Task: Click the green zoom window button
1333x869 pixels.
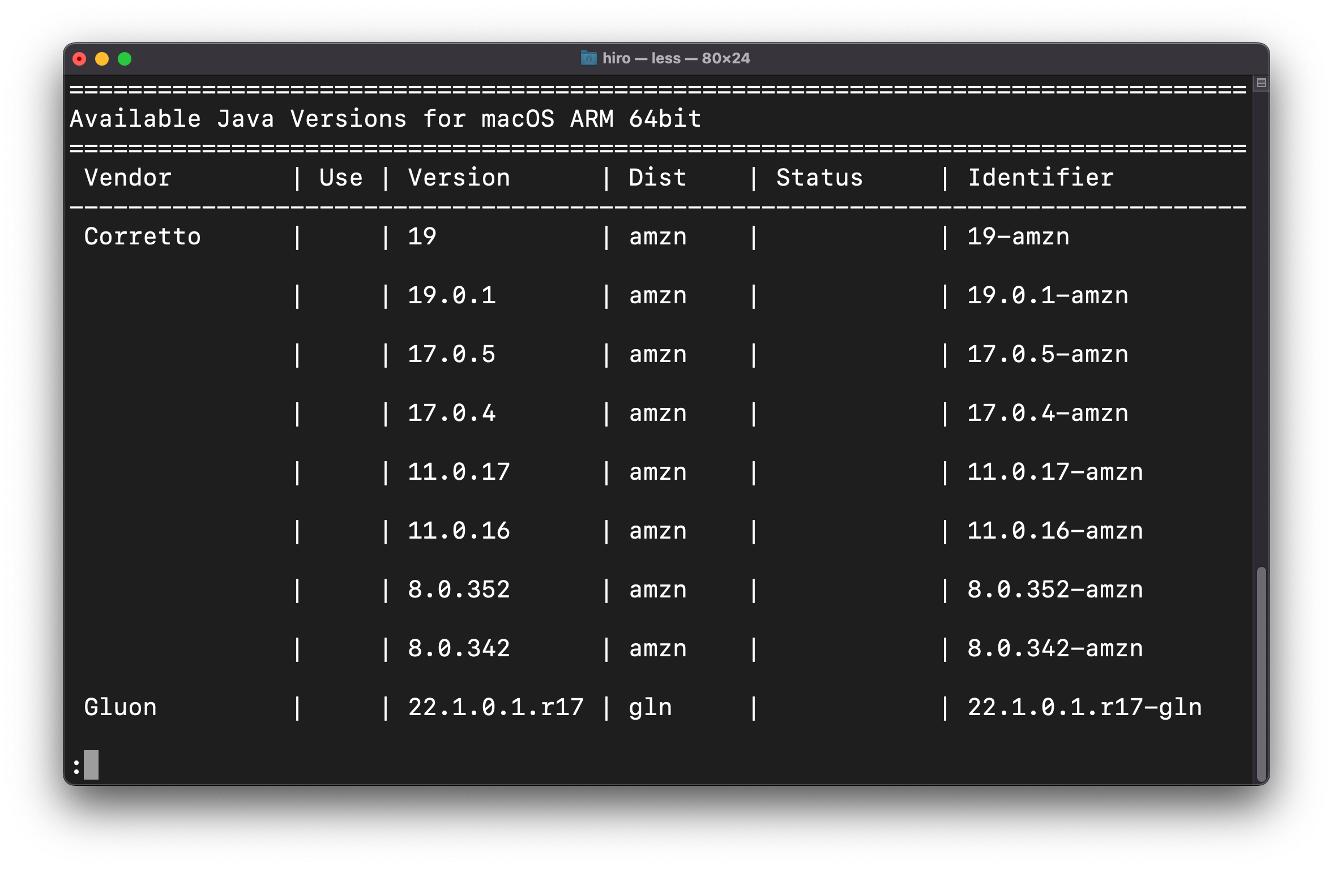Action: (125, 59)
